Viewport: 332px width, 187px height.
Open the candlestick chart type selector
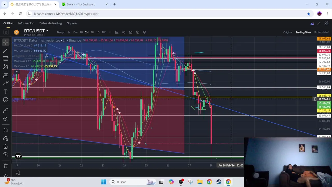[124, 32]
